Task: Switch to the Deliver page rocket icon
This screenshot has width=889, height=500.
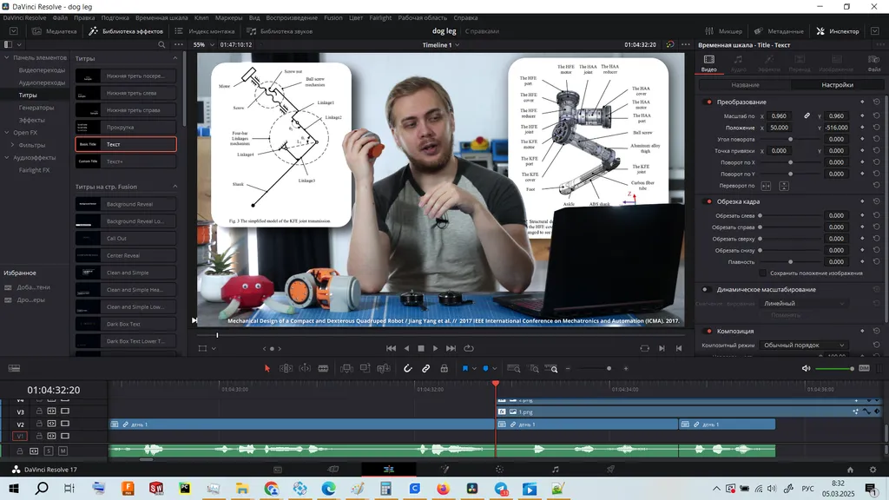Action: [x=610, y=470]
